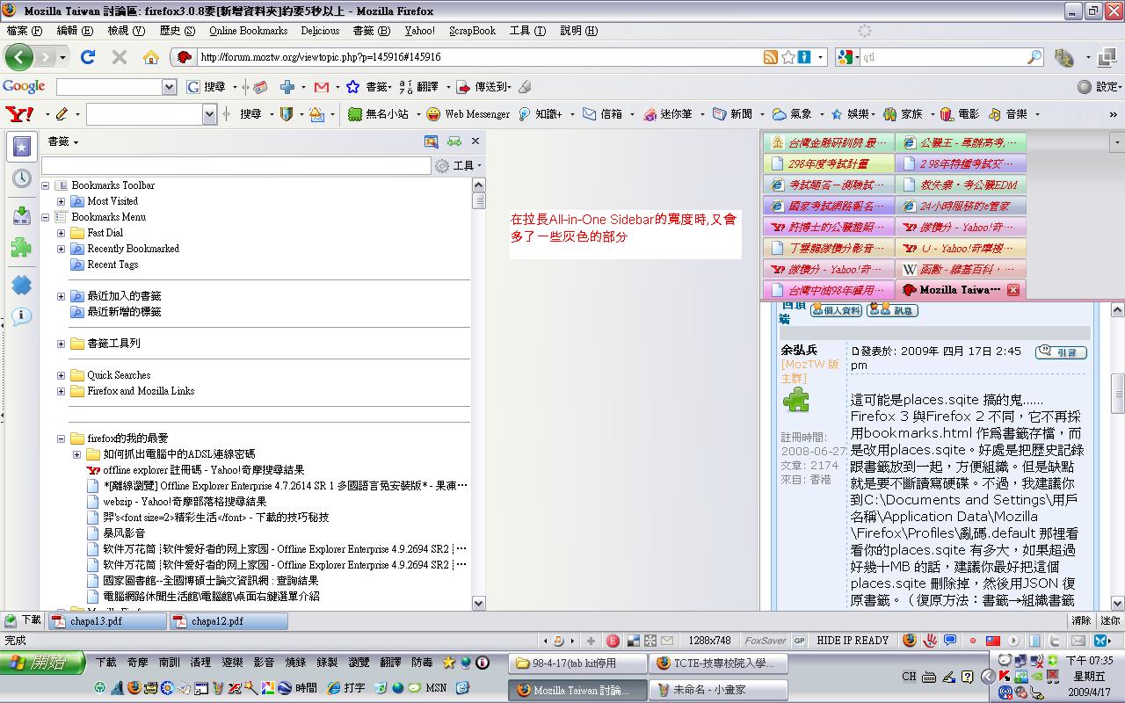Open the History sidebar panel clock icon
The width and height of the screenshot is (1125, 703).
click(21, 179)
